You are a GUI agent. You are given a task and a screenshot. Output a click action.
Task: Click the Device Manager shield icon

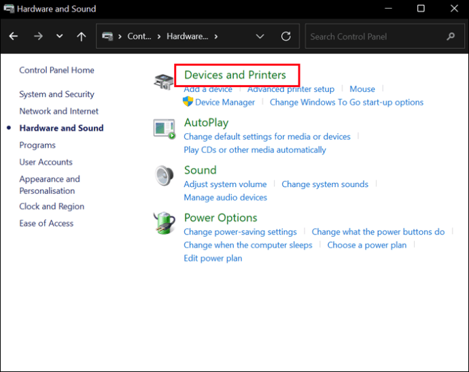pos(188,102)
